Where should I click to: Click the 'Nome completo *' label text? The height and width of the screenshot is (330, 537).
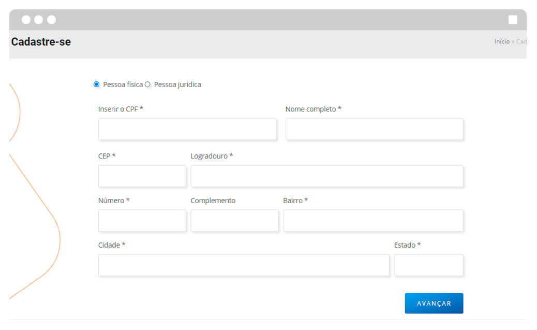[x=313, y=109]
